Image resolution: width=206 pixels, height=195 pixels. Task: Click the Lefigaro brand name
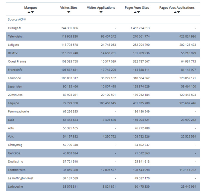coord(14,45)
